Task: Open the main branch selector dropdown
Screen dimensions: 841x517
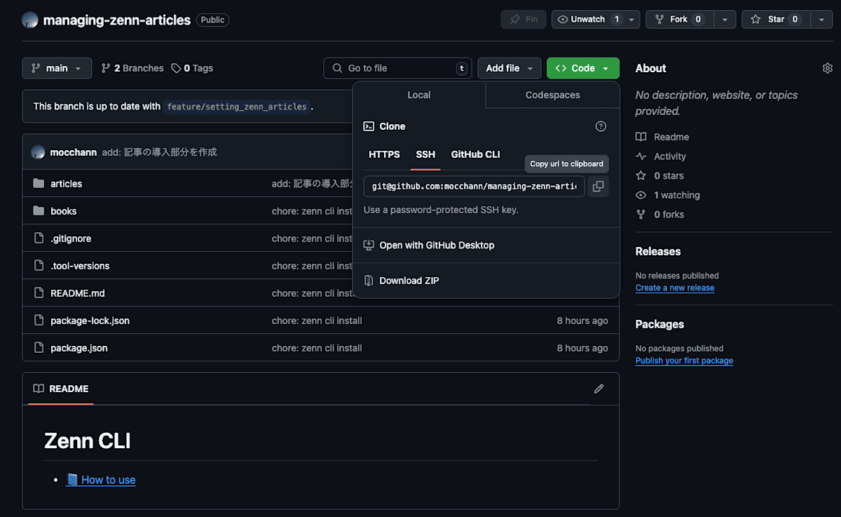Action: click(x=57, y=68)
